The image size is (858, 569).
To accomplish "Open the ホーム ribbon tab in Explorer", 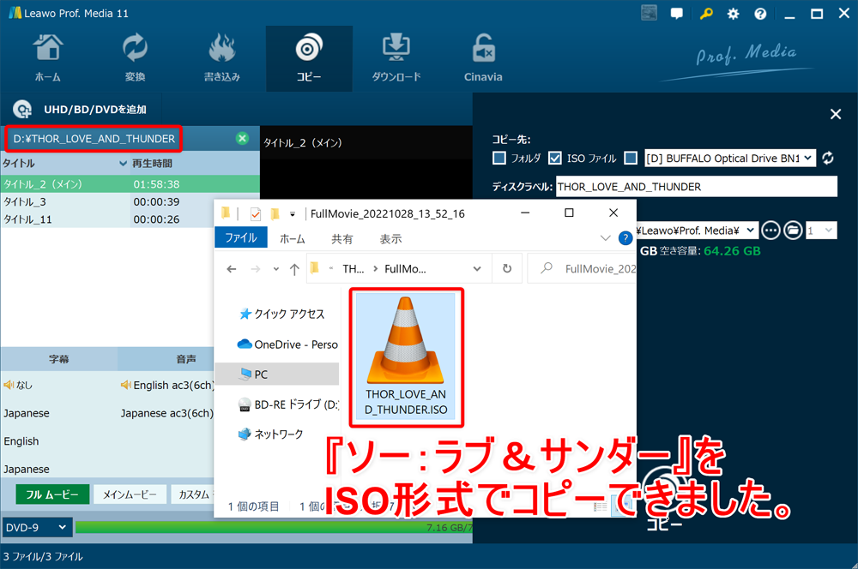I will coord(293,239).
